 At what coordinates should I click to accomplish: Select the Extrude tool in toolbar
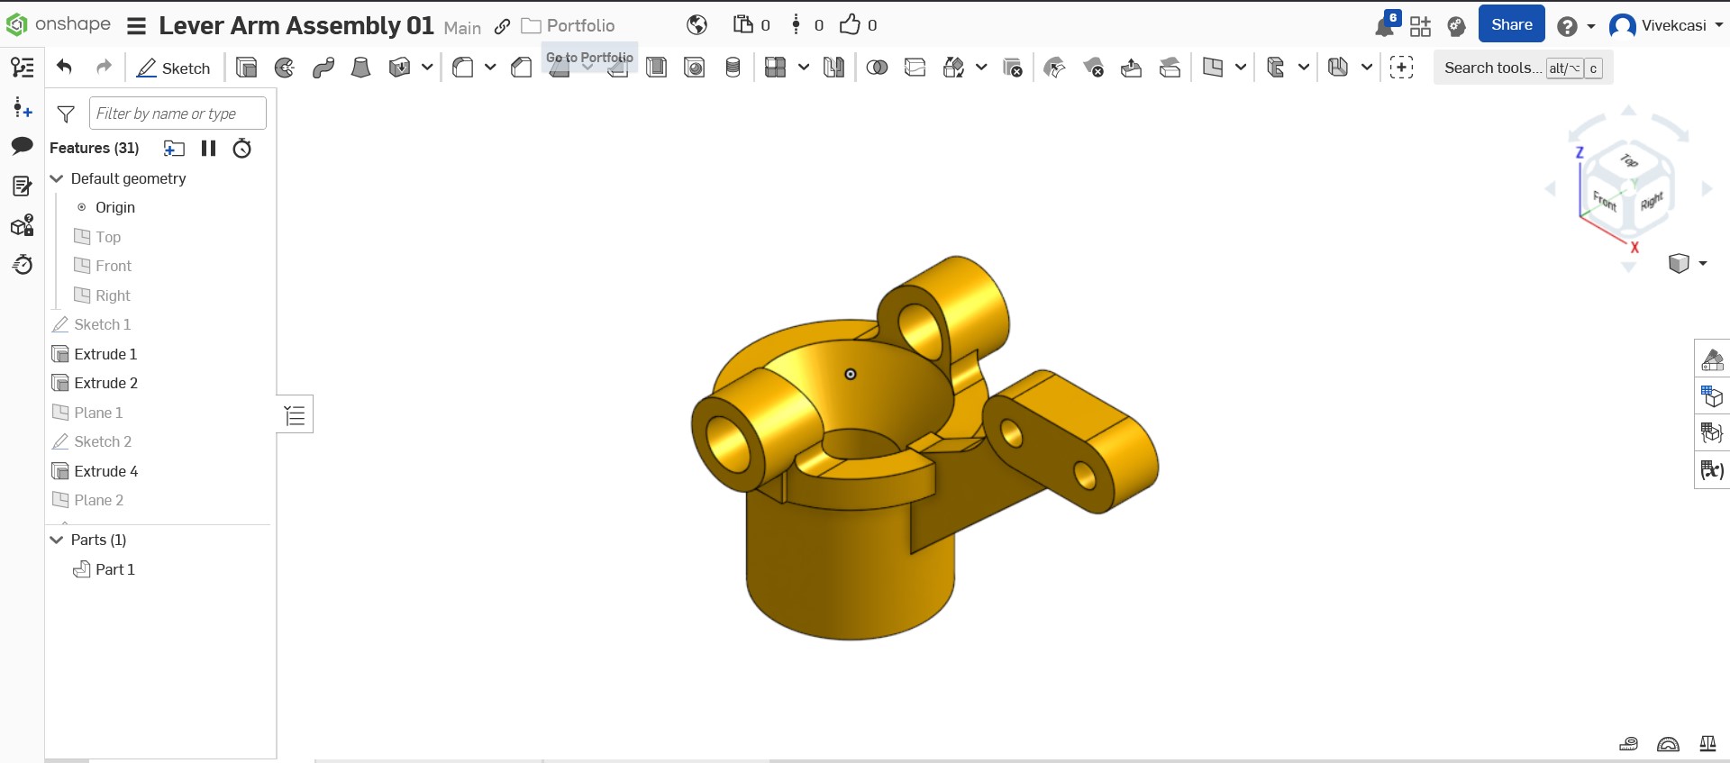[x=246, y=68]
